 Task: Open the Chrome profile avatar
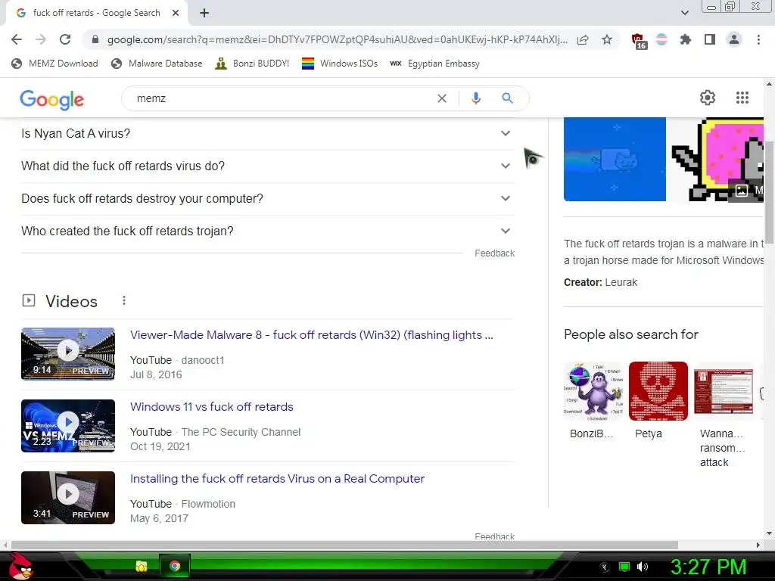click(734, 39)
